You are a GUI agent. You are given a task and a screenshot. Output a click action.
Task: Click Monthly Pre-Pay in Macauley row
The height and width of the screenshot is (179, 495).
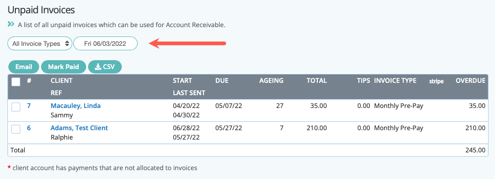[398, 106]
